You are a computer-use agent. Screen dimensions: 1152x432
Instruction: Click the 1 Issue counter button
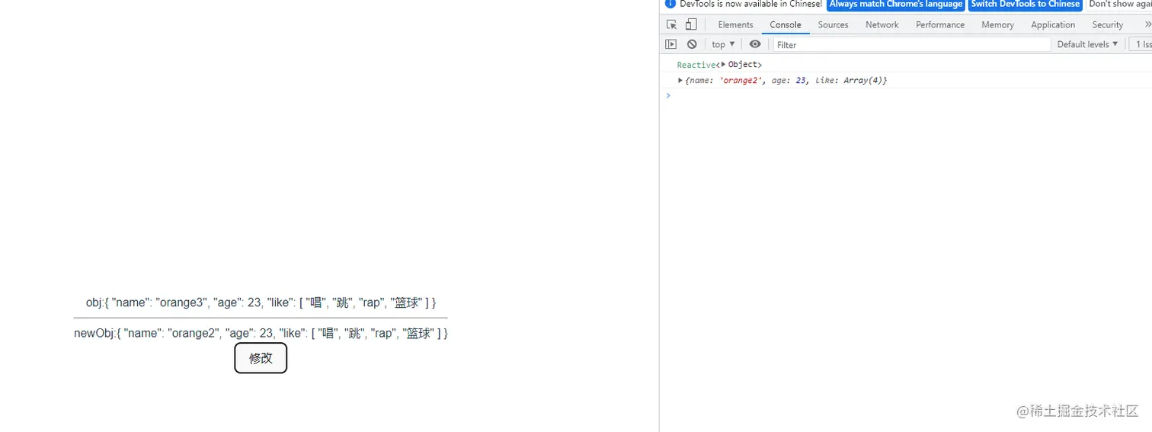coord(1141,44)
